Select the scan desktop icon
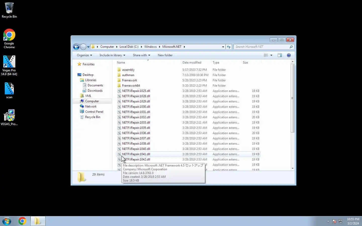Image resolution: width=362 pixels, height=226 pixels. tap(9, 91)
